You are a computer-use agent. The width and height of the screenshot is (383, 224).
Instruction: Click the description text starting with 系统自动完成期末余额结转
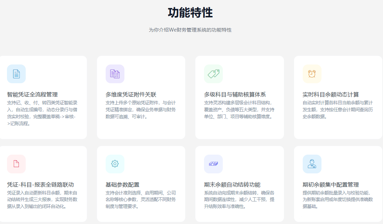tap(239, 199)
